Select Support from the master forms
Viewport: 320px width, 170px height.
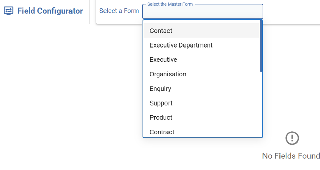click(161, 103)
